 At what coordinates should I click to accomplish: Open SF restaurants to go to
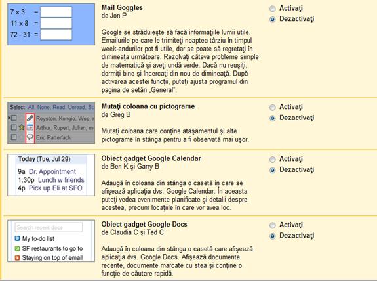pyautogui.click(x=52, y=248)
